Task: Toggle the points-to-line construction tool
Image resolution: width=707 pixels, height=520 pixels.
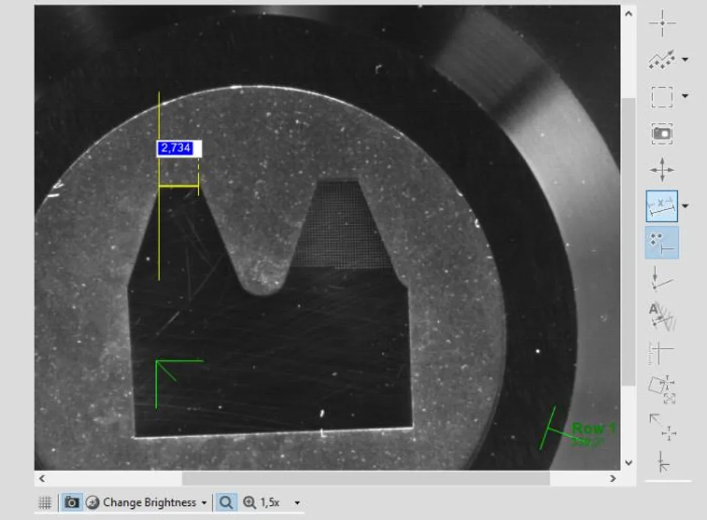Action: pyautogui.click(x=661, y=243)
